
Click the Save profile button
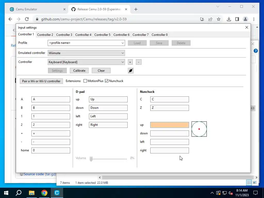point(159,43)
